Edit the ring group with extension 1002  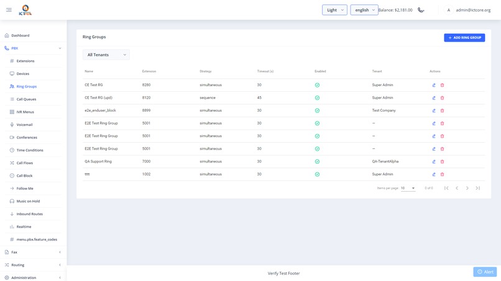[x=434, y=174]
